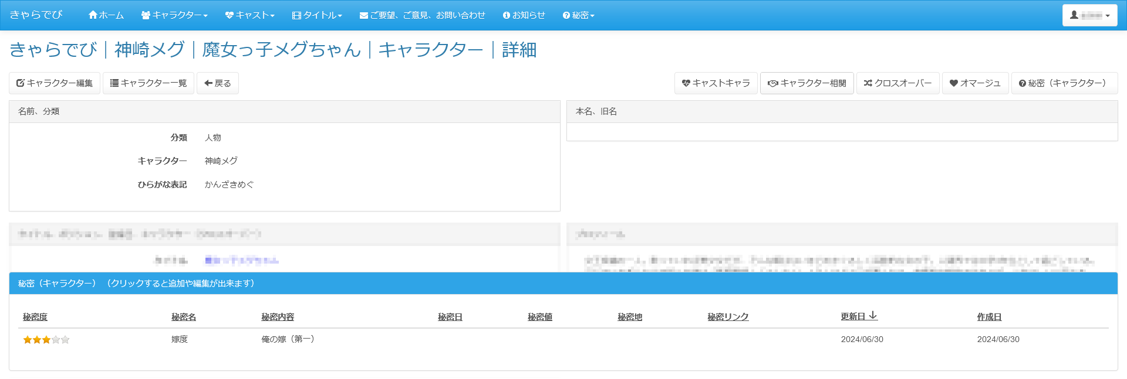Open キャストキャラ heartbeat button
This screenshot has height=379, width=1127.
click(716, 83)
